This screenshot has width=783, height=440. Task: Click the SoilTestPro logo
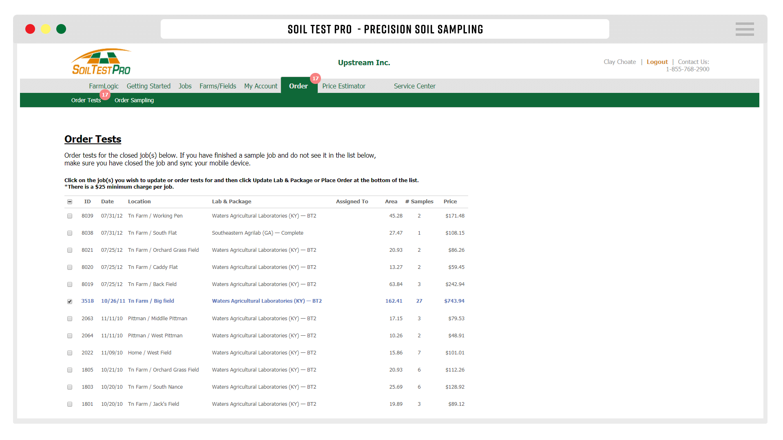click(101, 62)
